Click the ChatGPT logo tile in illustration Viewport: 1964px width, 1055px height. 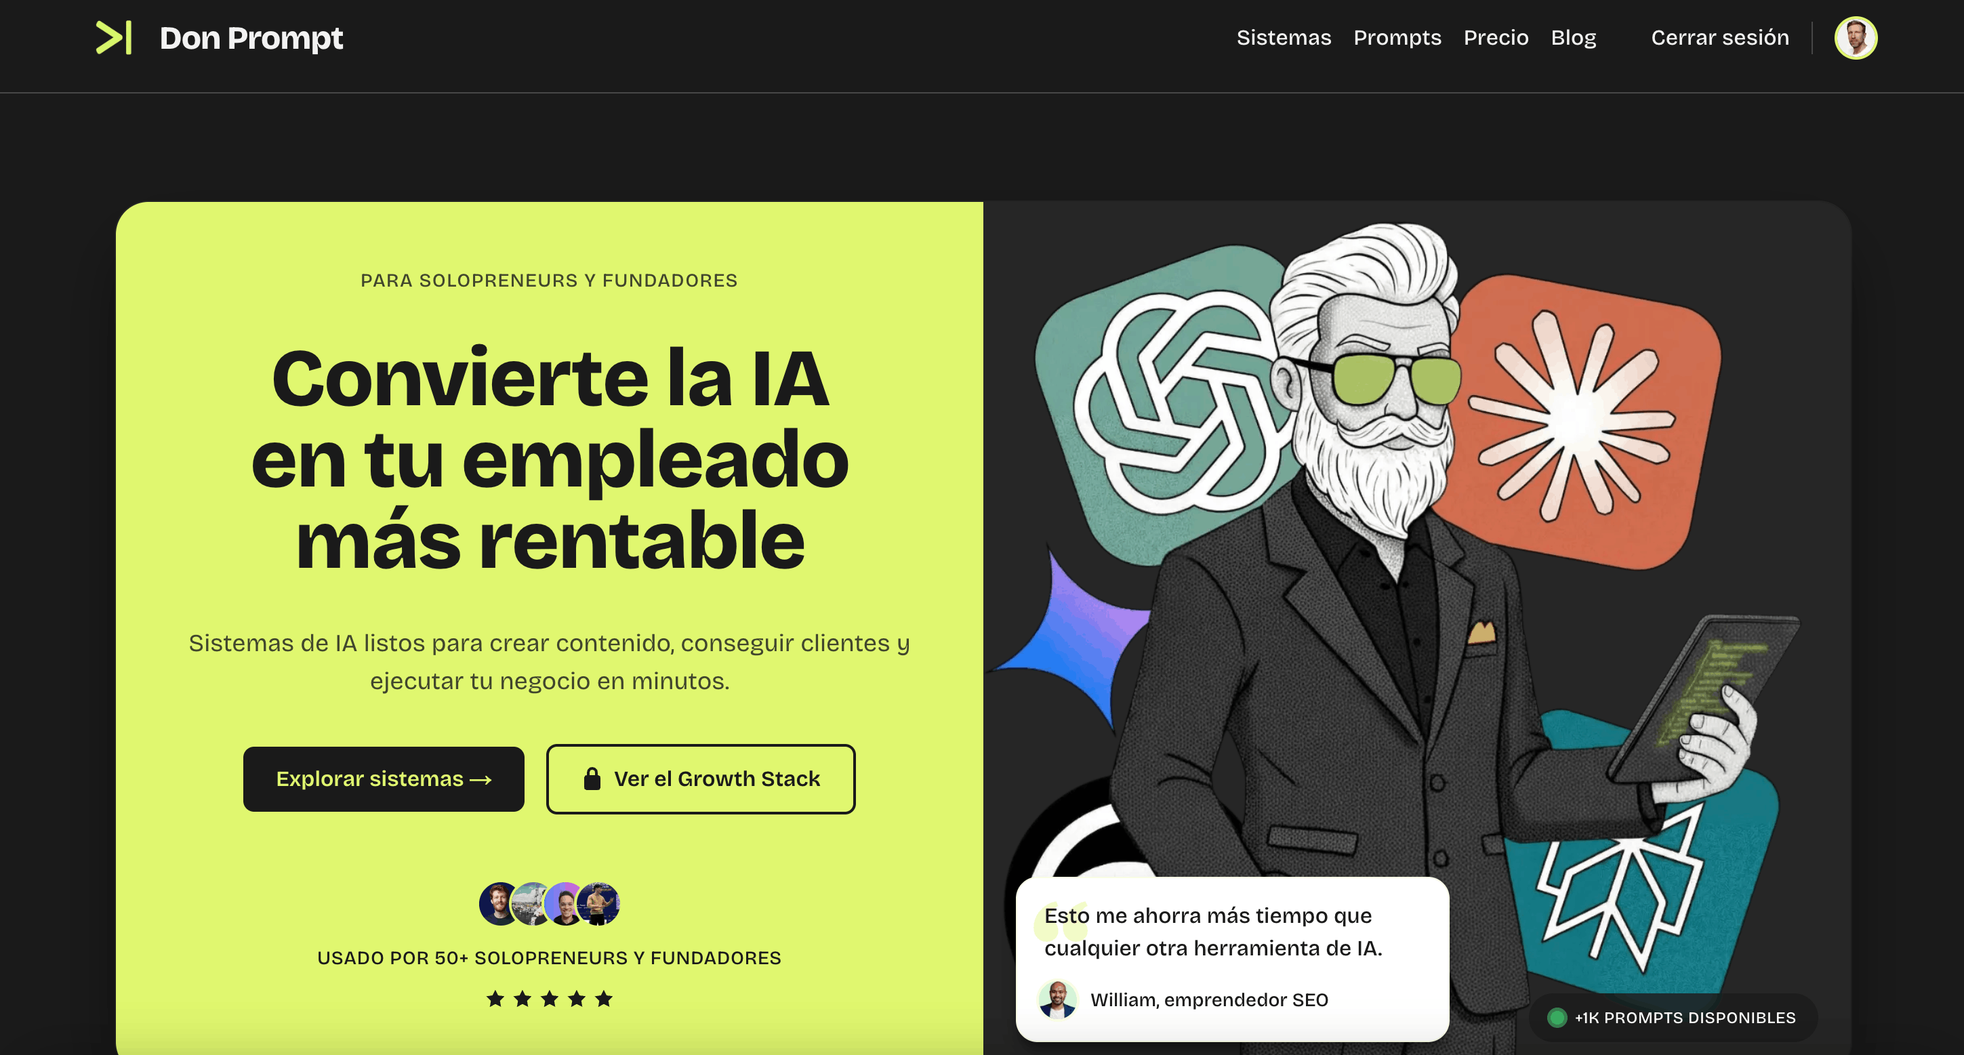(x=1166, y=404)
